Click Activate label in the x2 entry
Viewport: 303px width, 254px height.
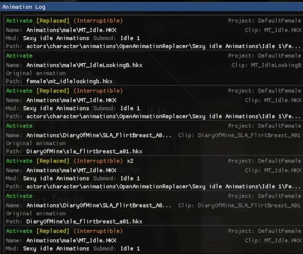coord(19,161)
